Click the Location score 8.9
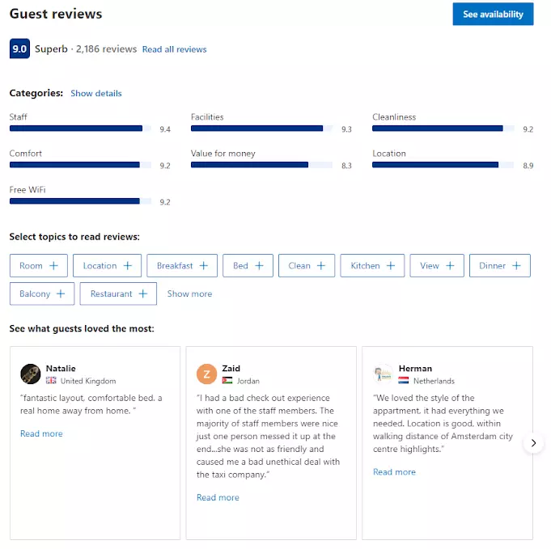551x549 pixels. pyautogui.click(x=528, y=166)
